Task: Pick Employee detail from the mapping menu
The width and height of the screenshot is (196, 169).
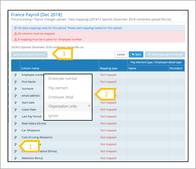Action: [x=61, y=97]
